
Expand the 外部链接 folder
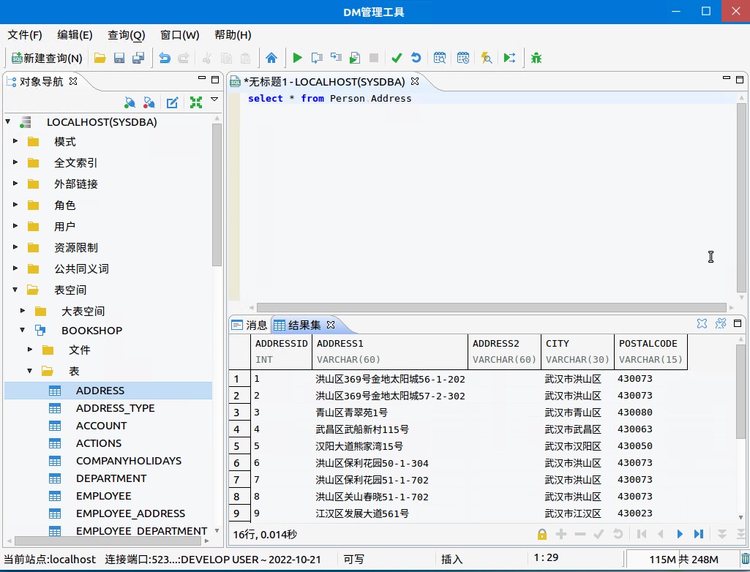tap(15, 183)
